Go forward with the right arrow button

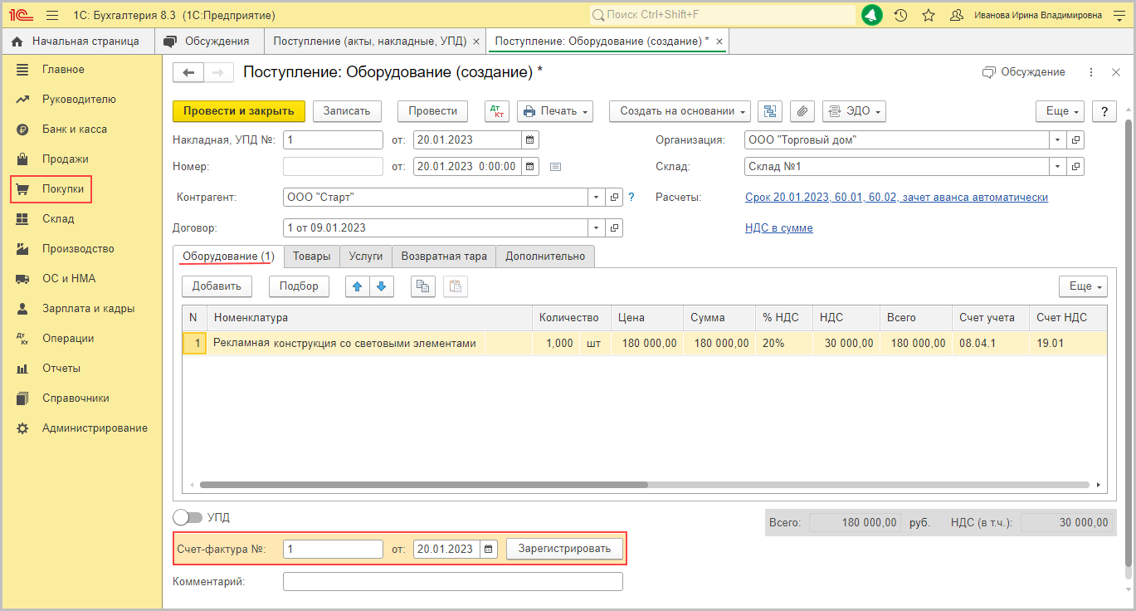pos(218,73)
